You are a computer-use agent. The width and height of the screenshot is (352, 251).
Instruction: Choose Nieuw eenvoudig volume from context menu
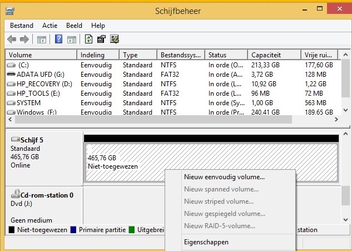[x=224, y=178]
